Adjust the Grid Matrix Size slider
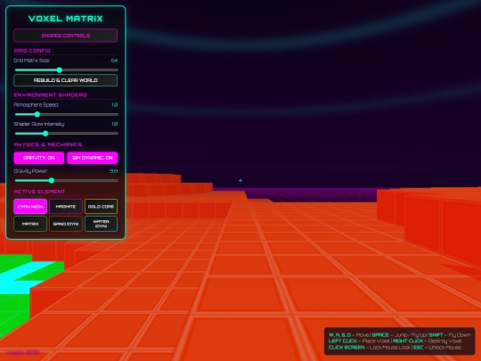The height and width of the screenshot is (361, 481). pyautogui.click(x=66, y=70)
